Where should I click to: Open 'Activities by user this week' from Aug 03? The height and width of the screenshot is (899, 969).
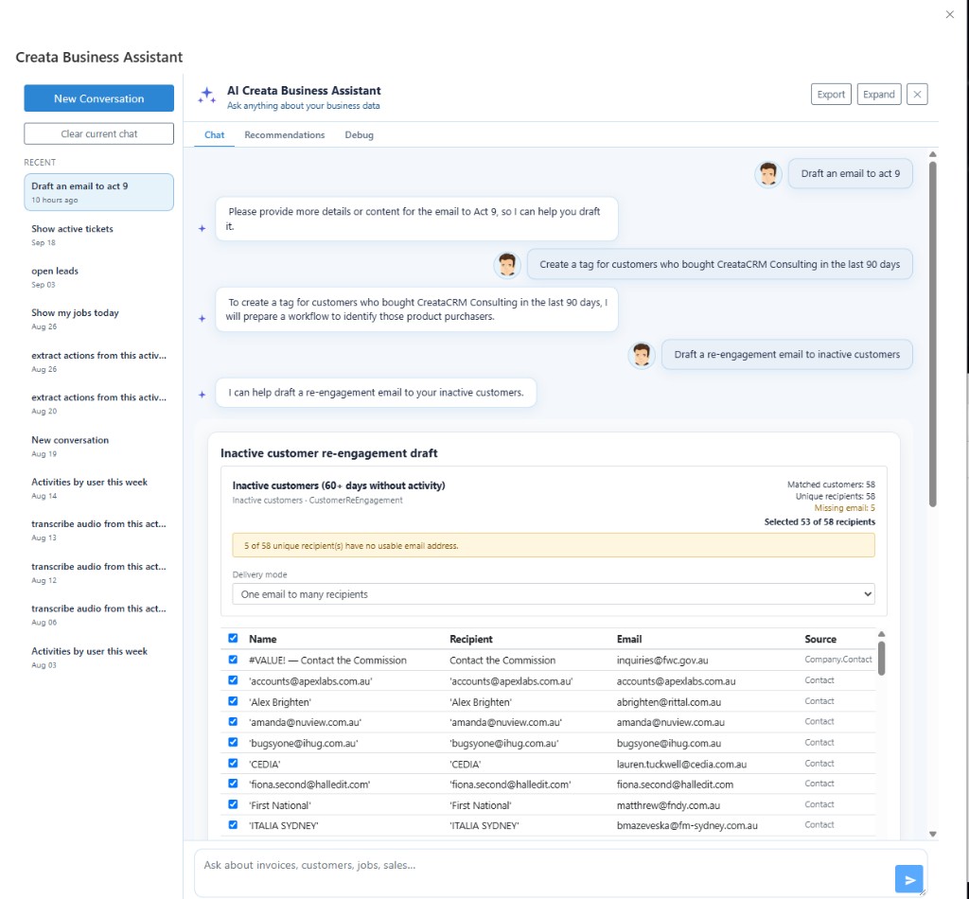(98, 658)
